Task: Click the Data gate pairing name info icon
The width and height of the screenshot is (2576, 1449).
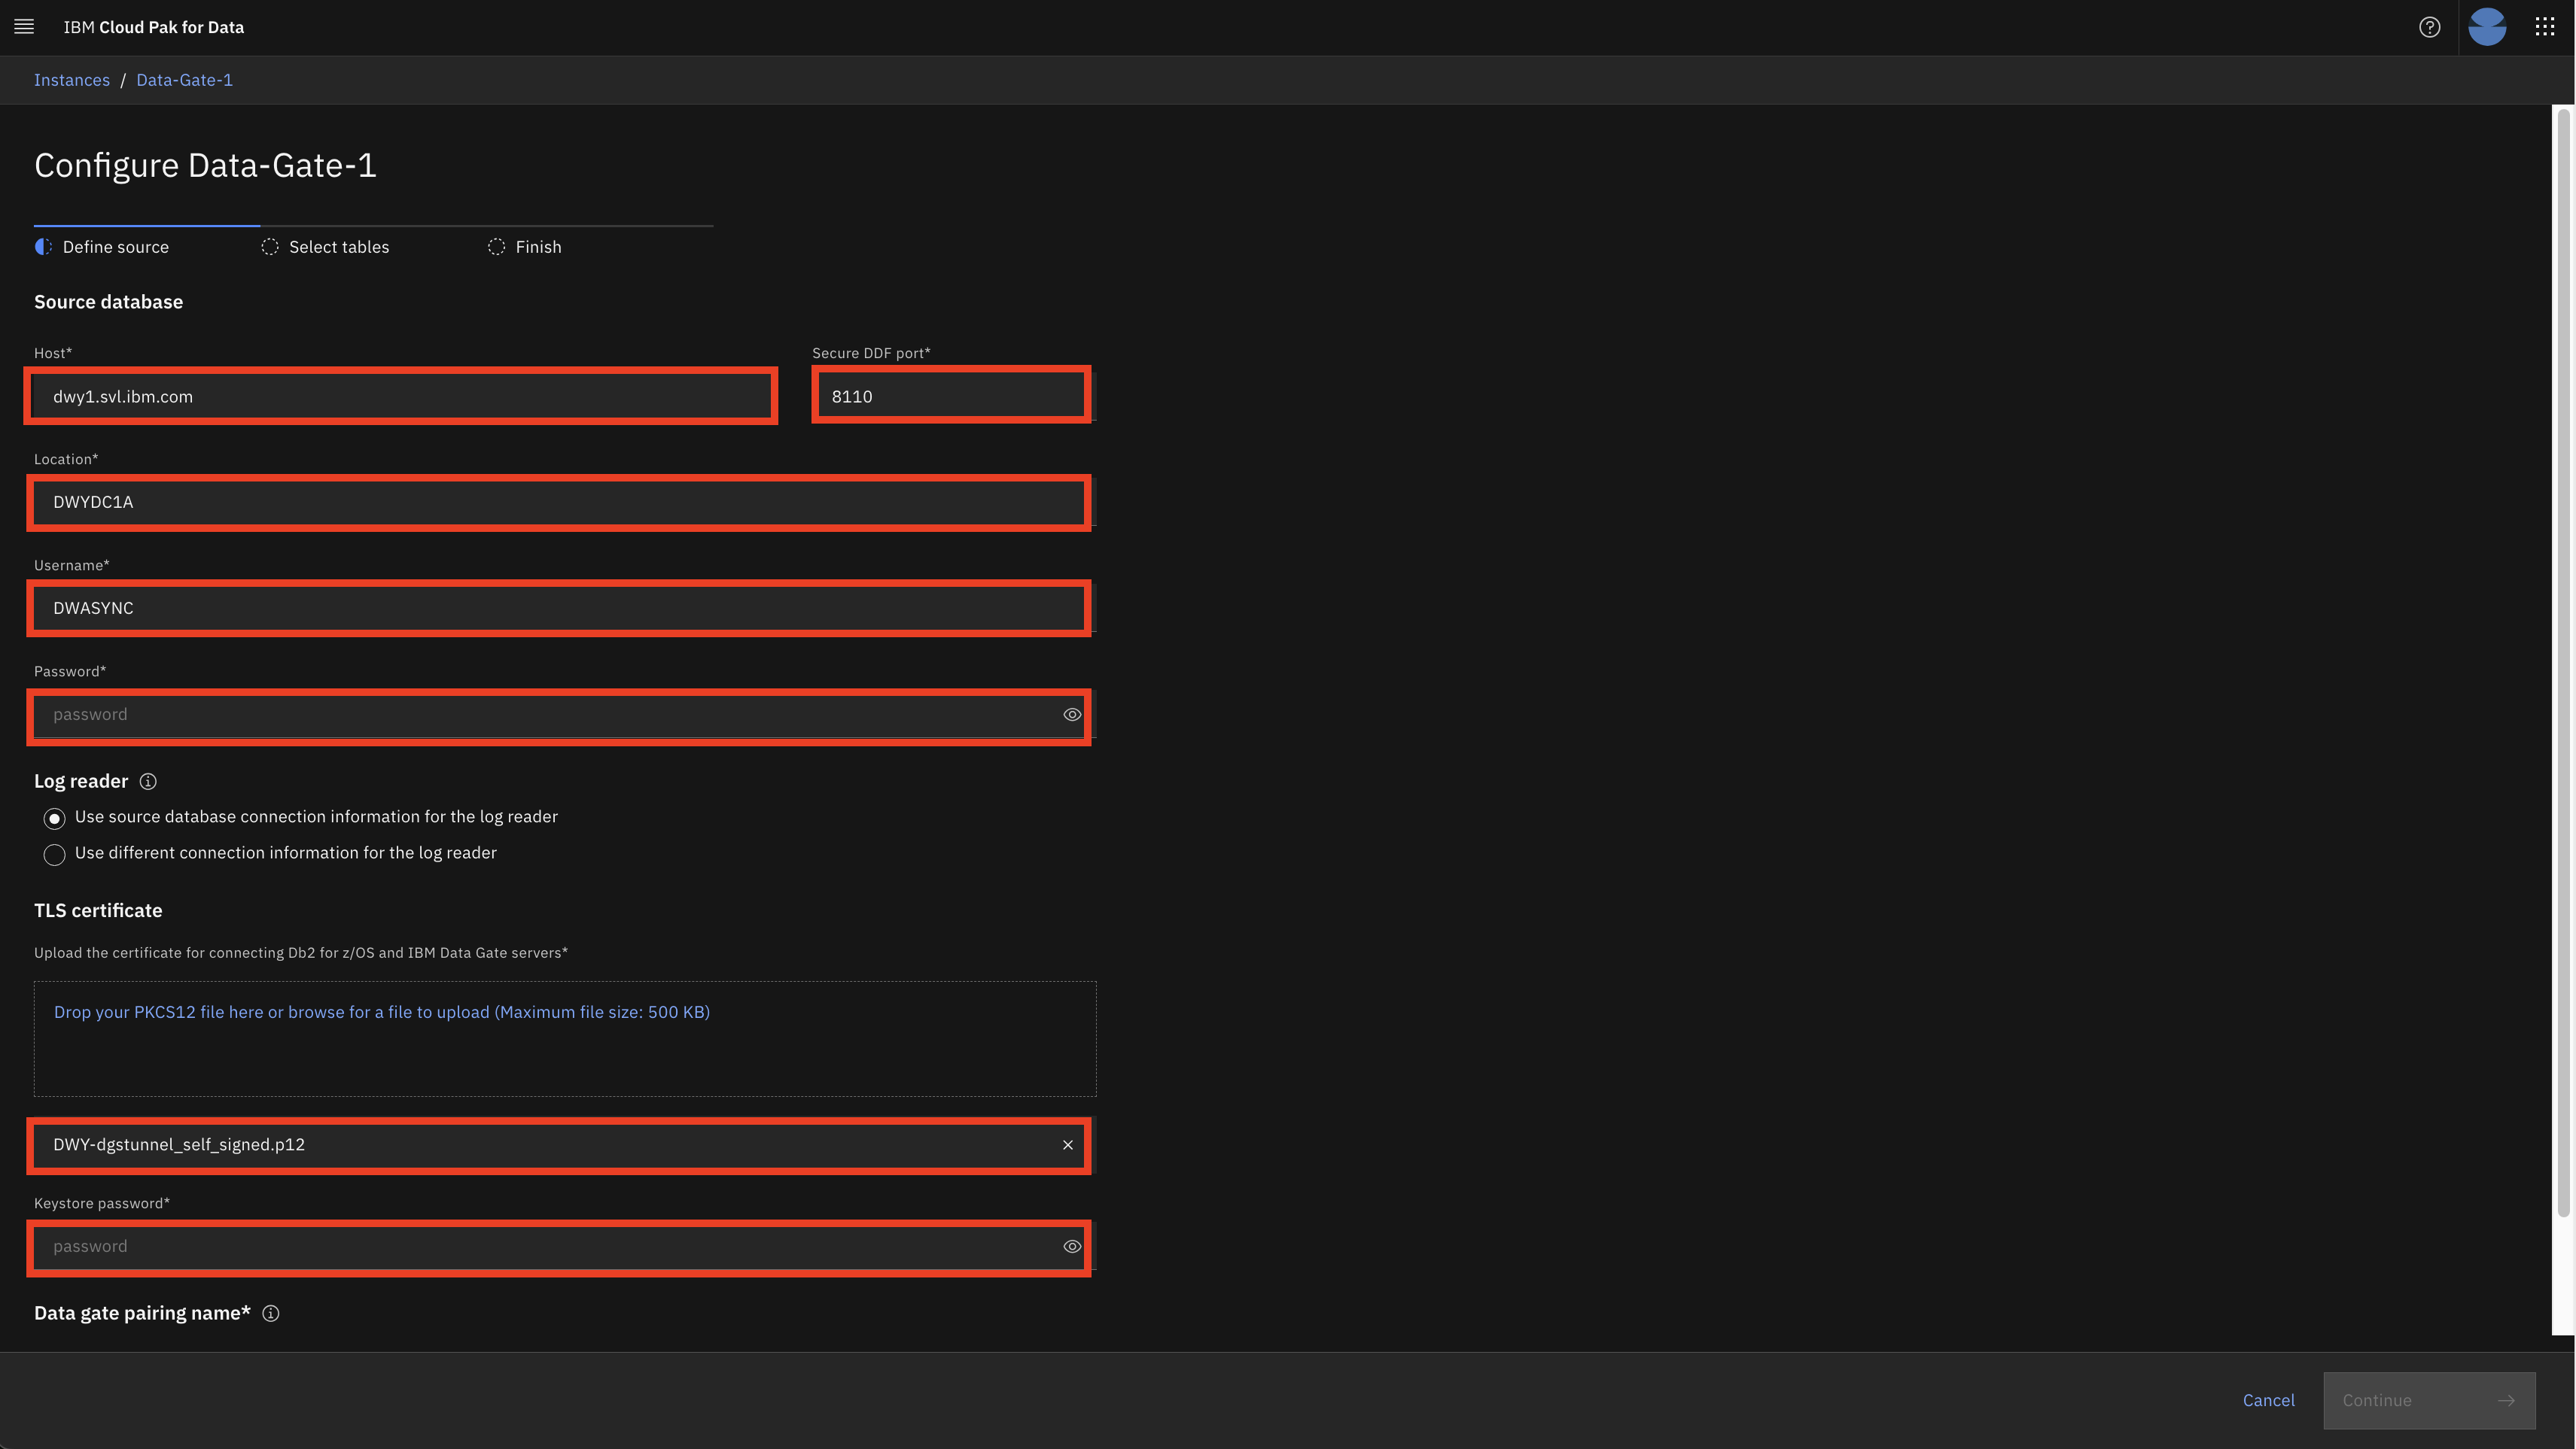Action: tap(270, 1314)
